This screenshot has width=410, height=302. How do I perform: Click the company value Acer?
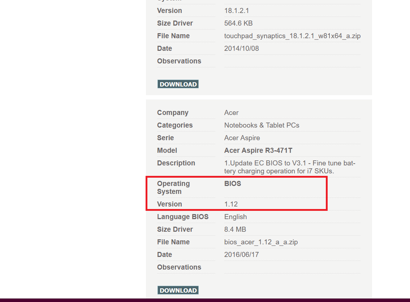[x=231, y=113]
